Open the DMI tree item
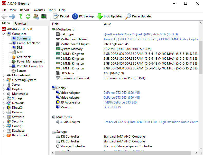Viewport: 203px width, 155px height. (20, 48)
